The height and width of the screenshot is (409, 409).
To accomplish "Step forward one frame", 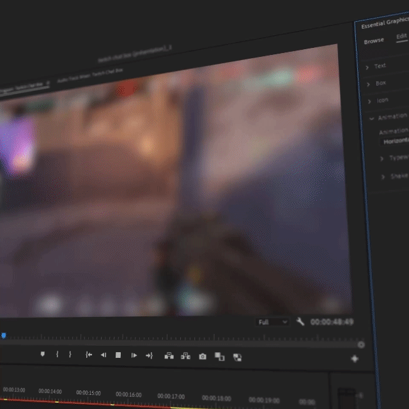I will (134, 355).
